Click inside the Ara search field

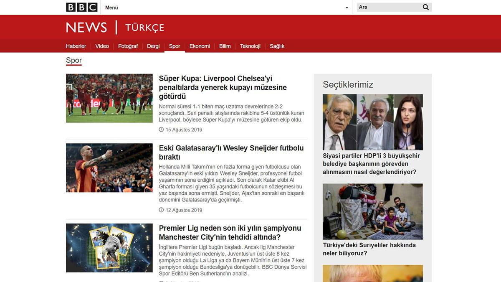pyautogui.click(x=388, y=7)
